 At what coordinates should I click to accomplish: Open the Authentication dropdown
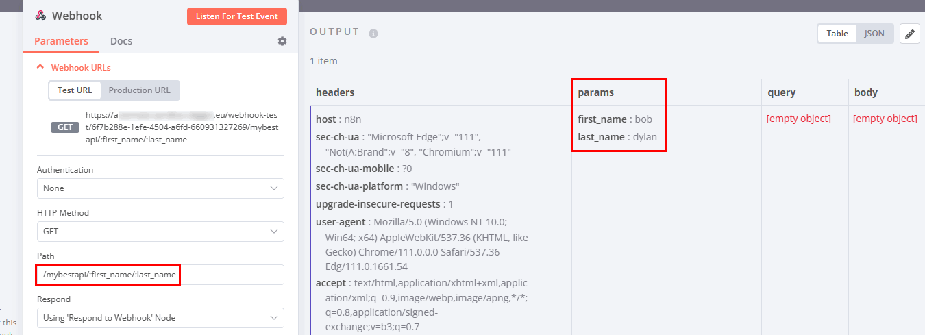pos(160,188)
